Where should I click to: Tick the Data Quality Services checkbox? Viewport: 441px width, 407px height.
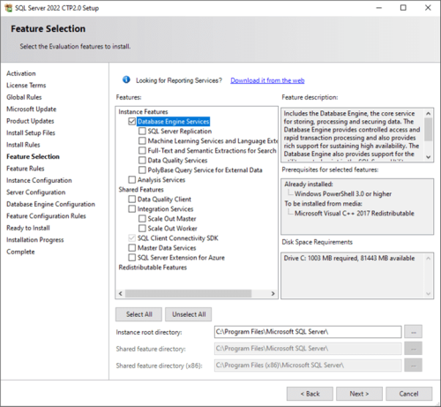tap(142, 160)
